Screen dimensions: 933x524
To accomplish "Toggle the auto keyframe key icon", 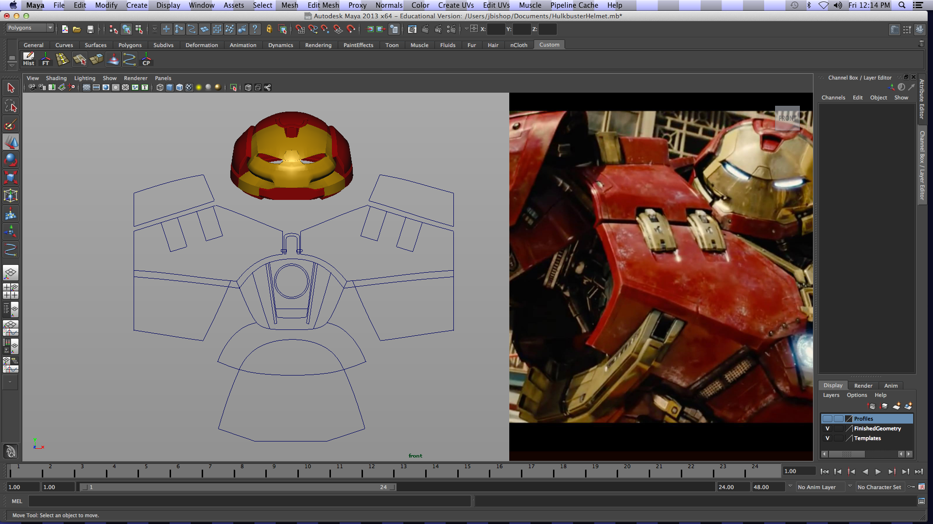I will coord(911,487).
